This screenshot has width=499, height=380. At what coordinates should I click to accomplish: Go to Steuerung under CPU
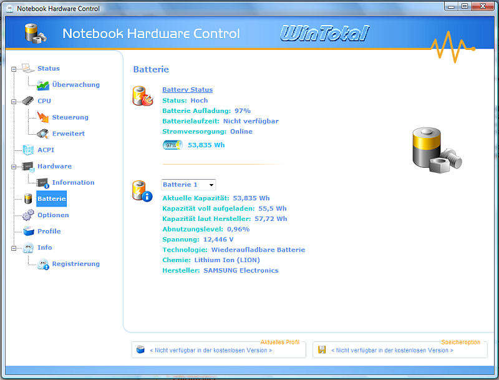70,117
